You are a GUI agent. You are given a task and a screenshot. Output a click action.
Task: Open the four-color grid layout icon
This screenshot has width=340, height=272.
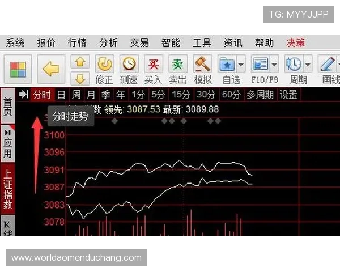coord(18,69)
